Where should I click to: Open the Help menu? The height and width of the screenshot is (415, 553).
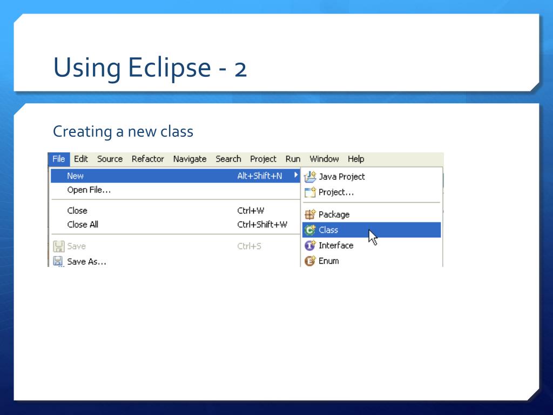[x=356, y=159]
